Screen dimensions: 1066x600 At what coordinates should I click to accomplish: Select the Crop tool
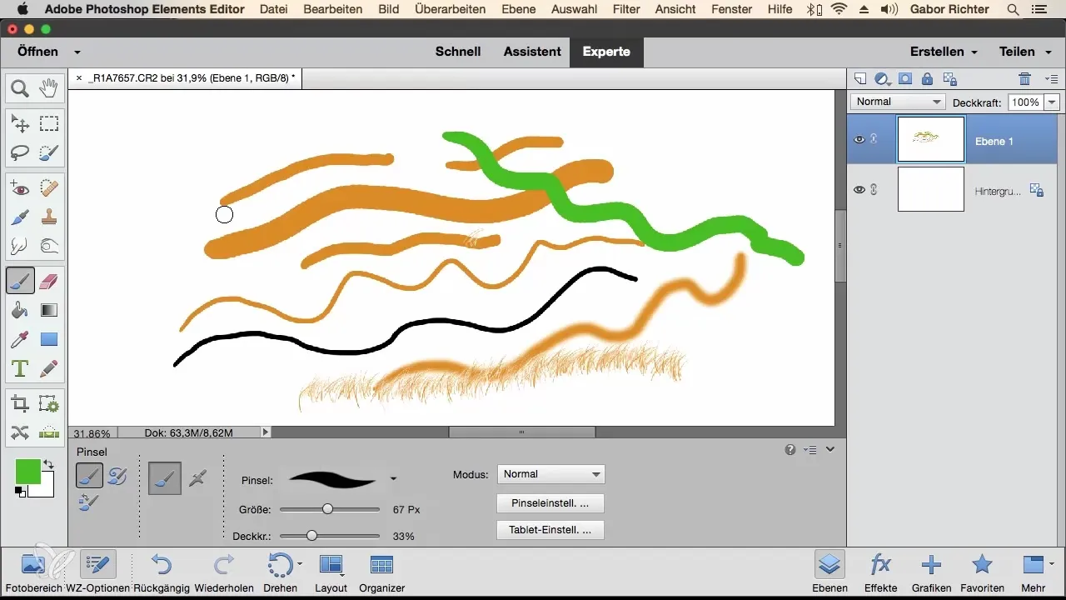20,404
